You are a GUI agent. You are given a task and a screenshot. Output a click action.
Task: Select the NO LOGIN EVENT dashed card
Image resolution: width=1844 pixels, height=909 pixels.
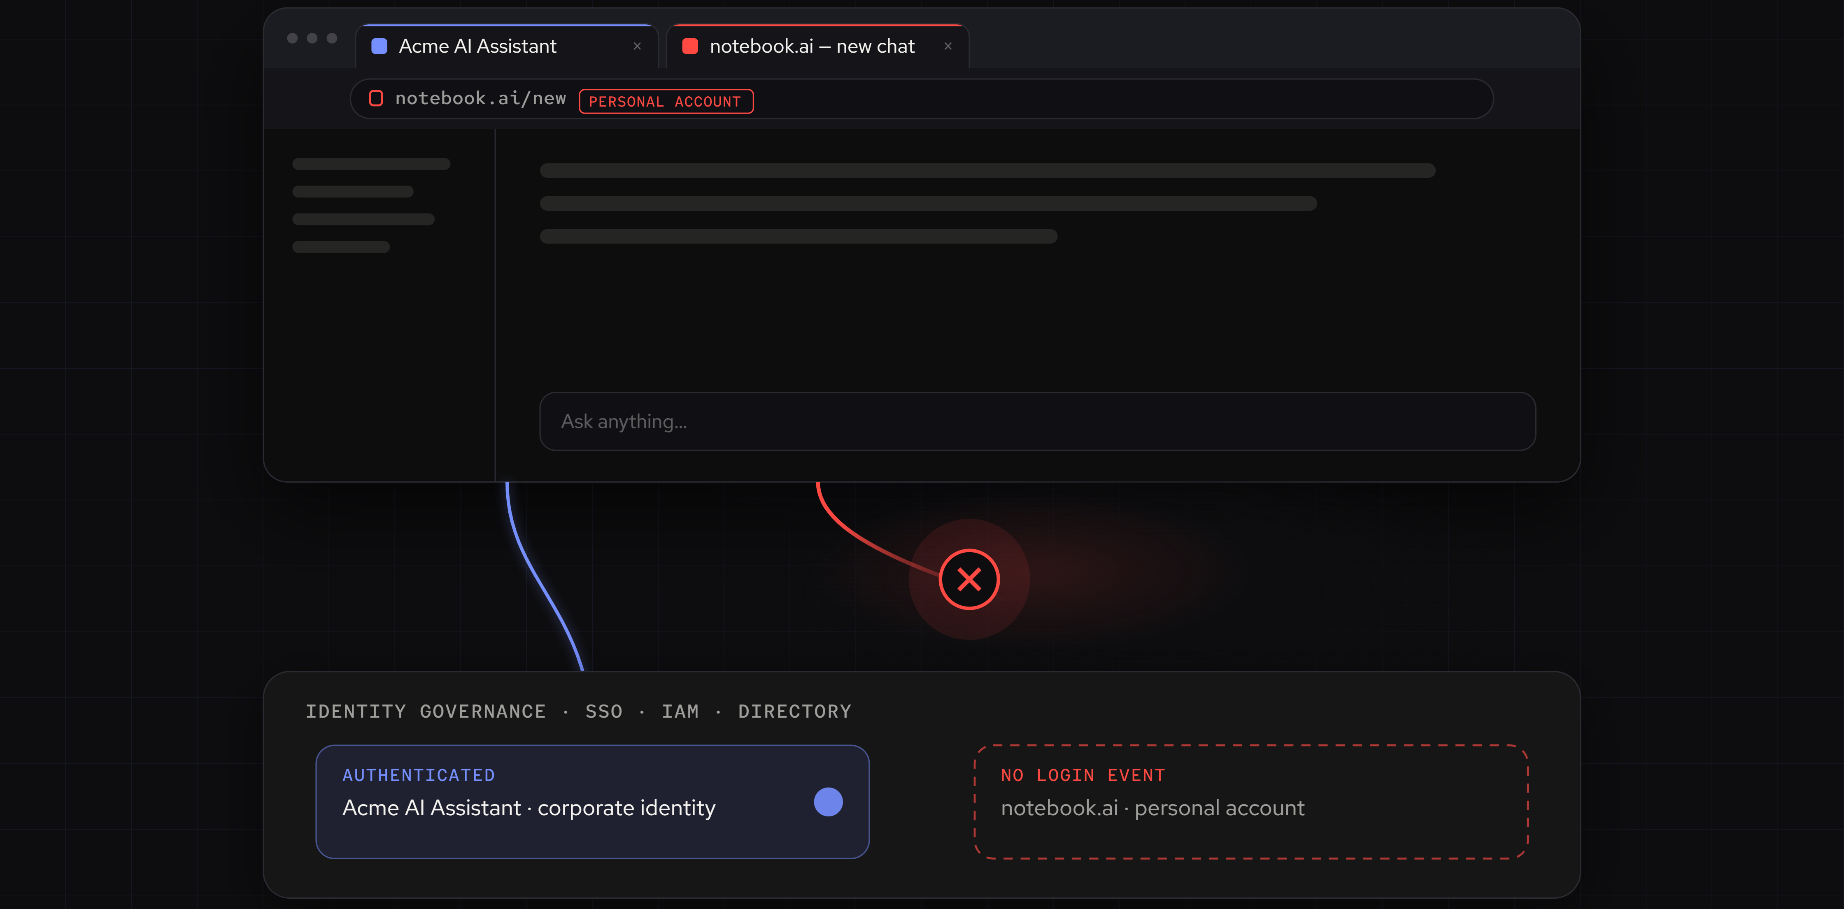pos(1251,802)
